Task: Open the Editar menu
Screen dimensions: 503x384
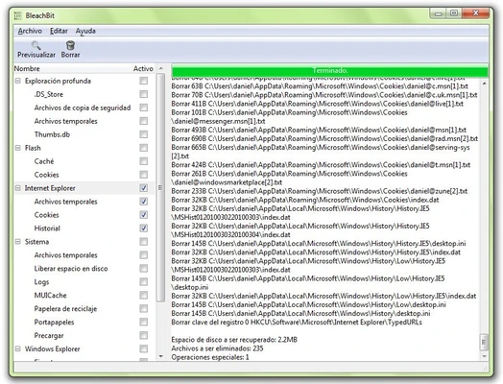Action: pyautogui.click(x=59, y=31)
